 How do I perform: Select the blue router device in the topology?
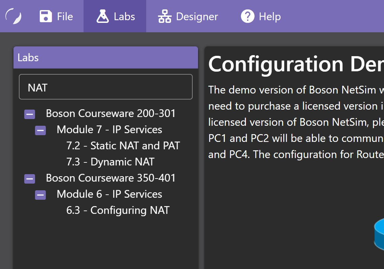tap(379, 234)
